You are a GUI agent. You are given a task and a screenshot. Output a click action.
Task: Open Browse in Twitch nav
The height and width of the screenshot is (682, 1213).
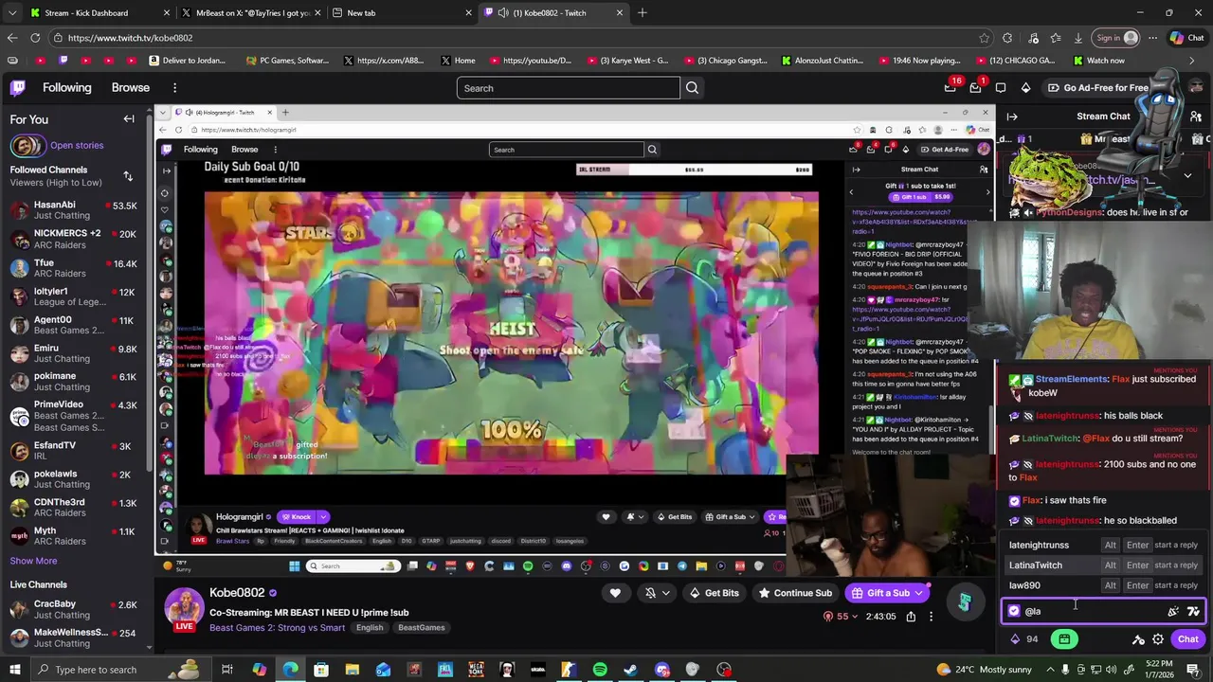131,87
